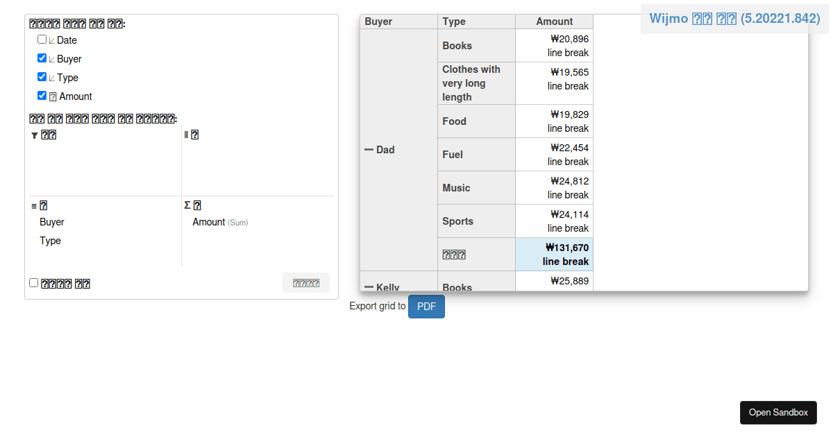The image size is (833, 437).
Task: Uncheck the Buyer field checkbox
Action: point(42,58)
